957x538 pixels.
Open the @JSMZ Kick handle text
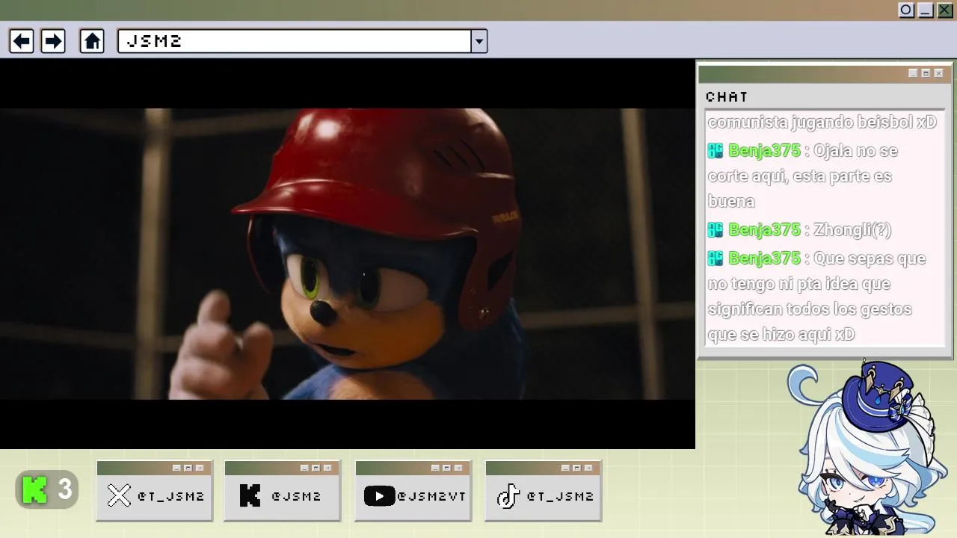pos(296,496)
